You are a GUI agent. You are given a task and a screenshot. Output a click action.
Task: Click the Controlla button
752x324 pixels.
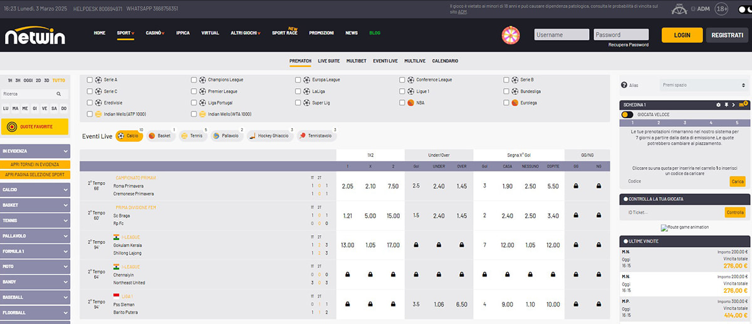735,212
